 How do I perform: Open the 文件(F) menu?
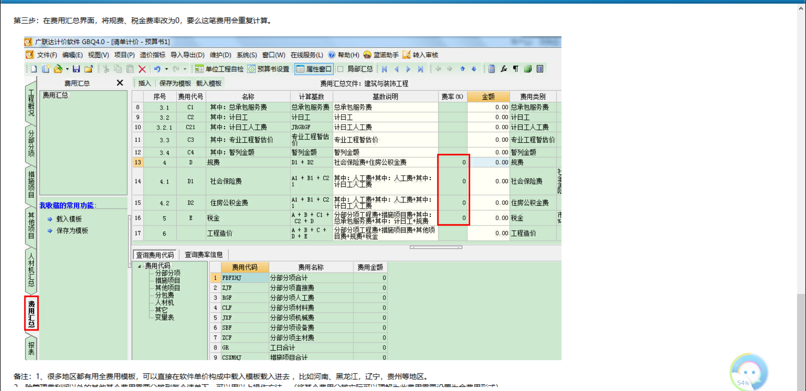pyautogui.click(x=47, y=55)
